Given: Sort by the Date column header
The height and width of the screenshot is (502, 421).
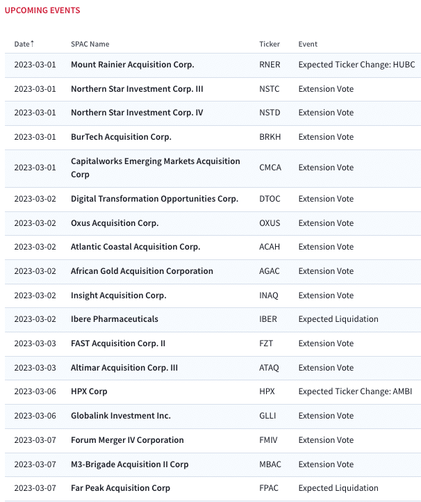Looking at the screenshot, I should point(24,44).
